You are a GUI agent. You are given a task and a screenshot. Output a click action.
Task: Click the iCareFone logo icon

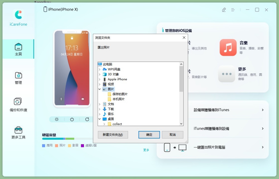[x=18, y=14]
